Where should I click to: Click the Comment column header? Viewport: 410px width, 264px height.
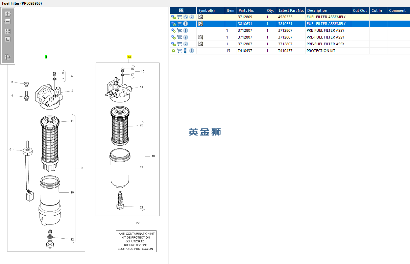[398, 10]
